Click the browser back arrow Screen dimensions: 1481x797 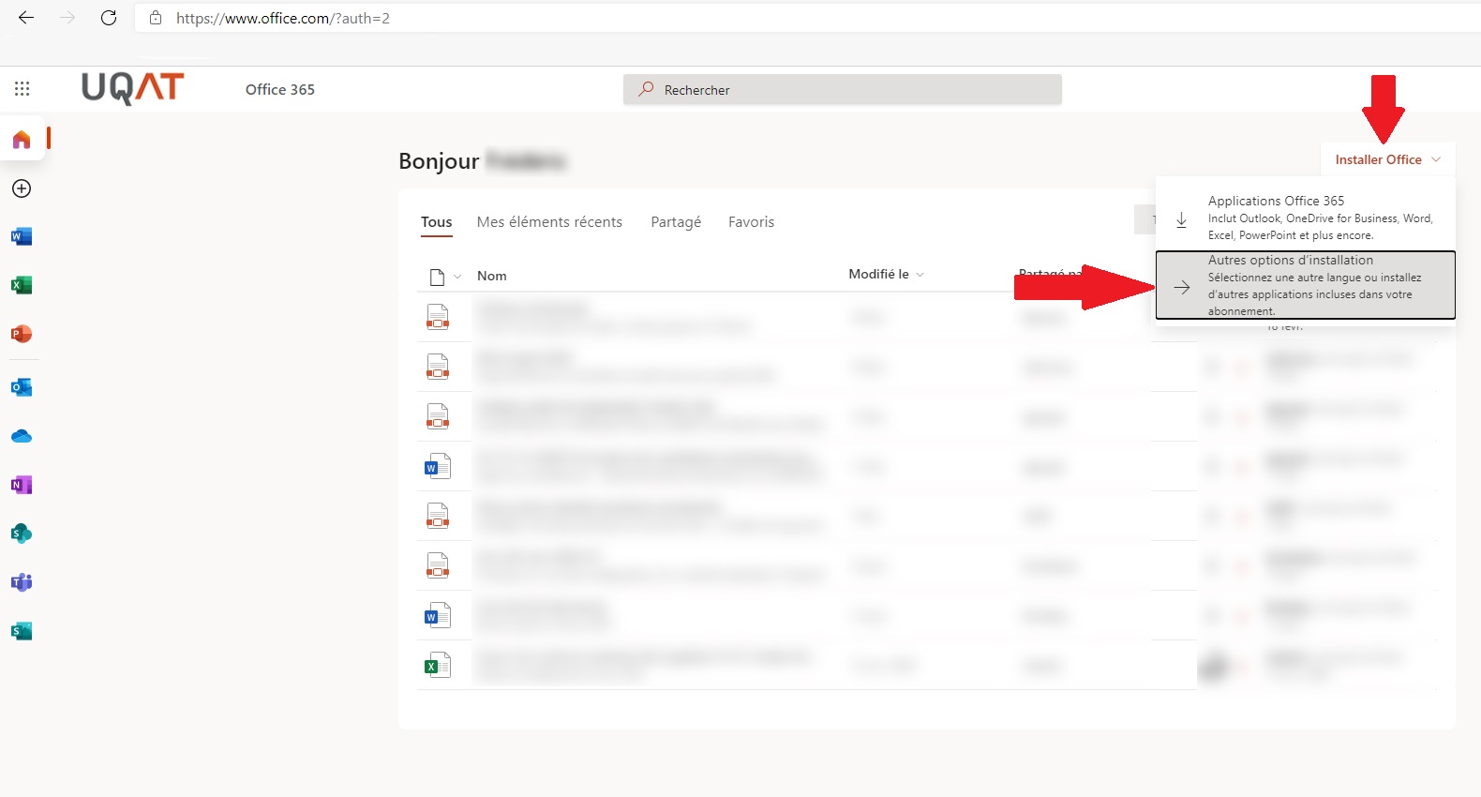pyautogui.click(x=26, y=18)
